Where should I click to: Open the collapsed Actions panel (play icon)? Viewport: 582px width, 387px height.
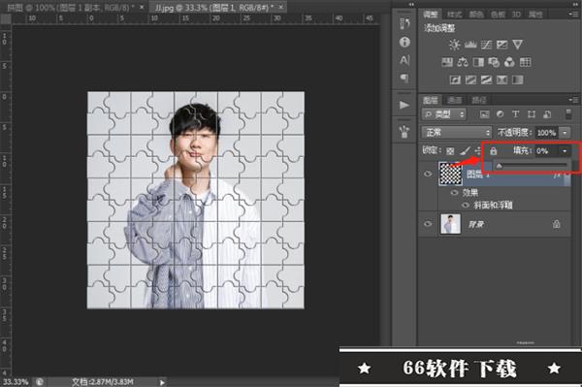(404, 105)
